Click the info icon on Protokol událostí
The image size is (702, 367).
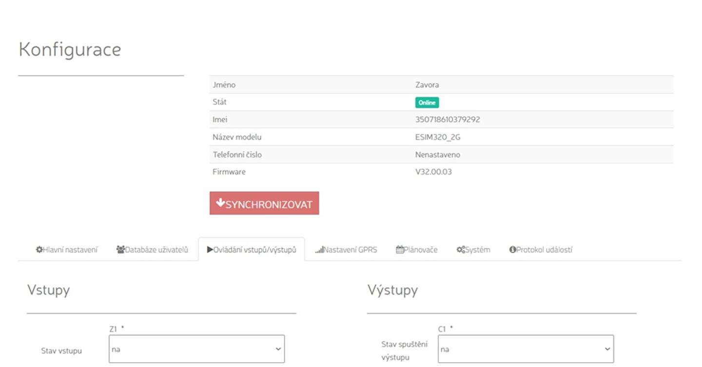[512, 250]
